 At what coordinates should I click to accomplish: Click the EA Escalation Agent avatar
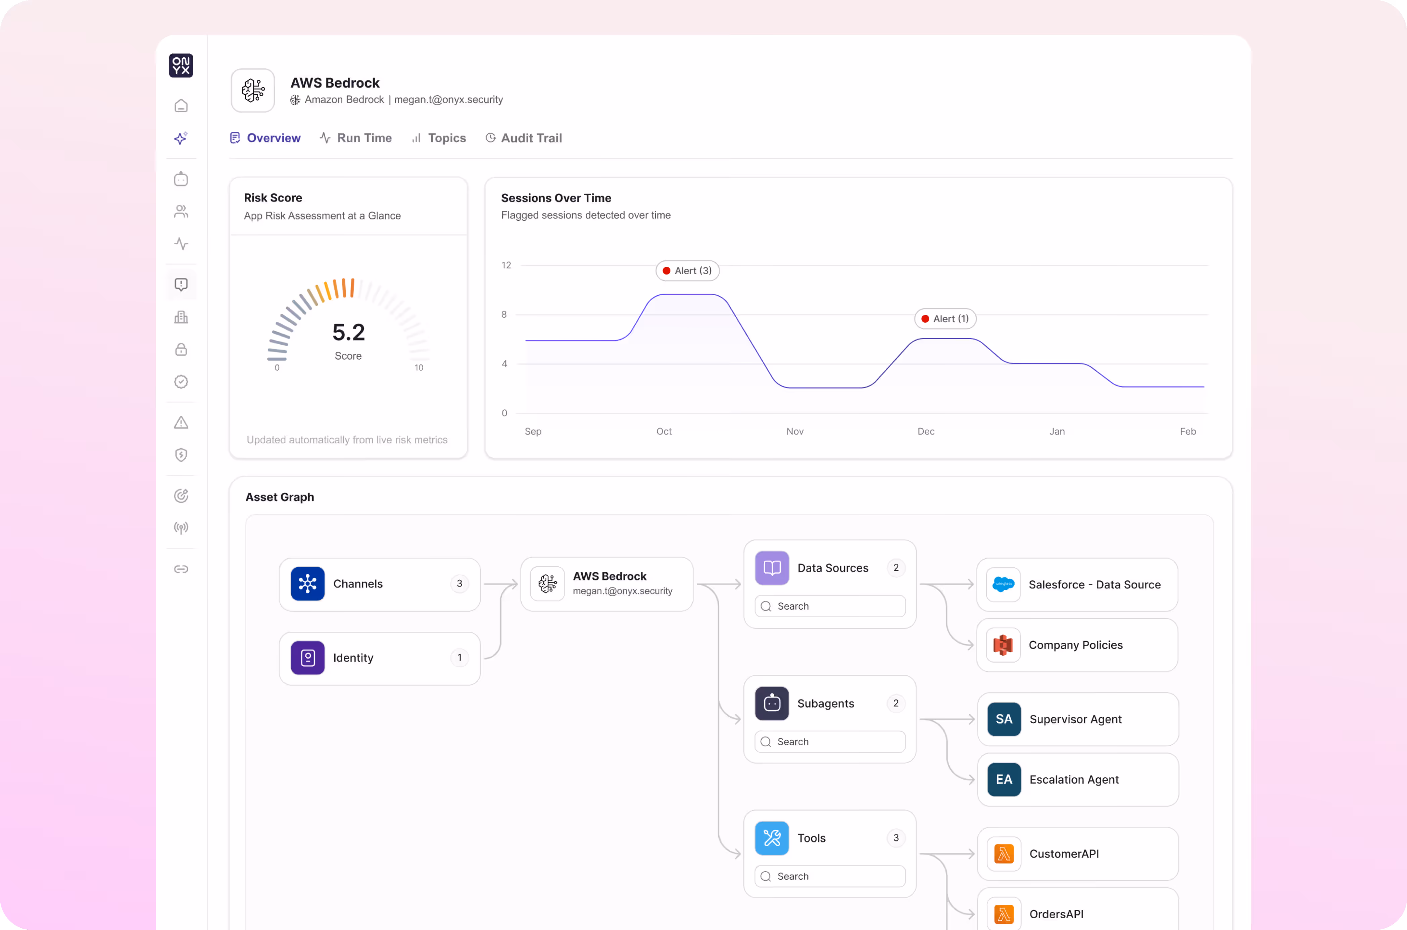[1004, 779]
